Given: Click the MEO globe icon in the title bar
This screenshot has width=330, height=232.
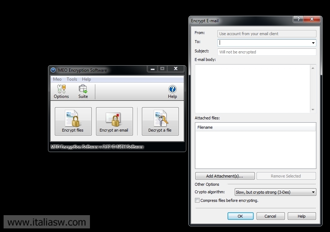Looking at the screenshot, I should tap(53, 70).
